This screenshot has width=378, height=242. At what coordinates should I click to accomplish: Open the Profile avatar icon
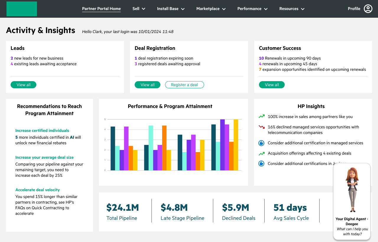tap(368, 9)
